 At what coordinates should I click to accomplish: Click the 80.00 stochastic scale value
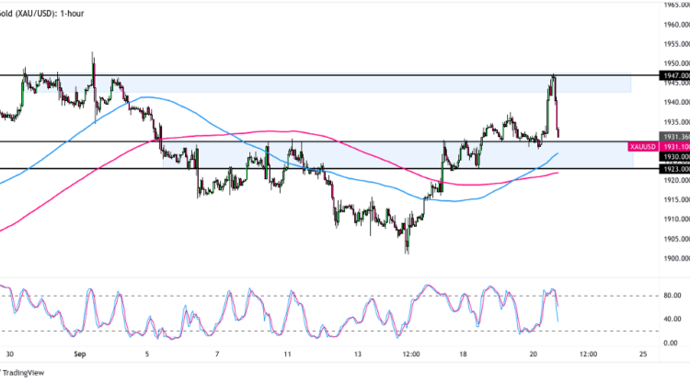pyautogui.click(x=673, y=296)
